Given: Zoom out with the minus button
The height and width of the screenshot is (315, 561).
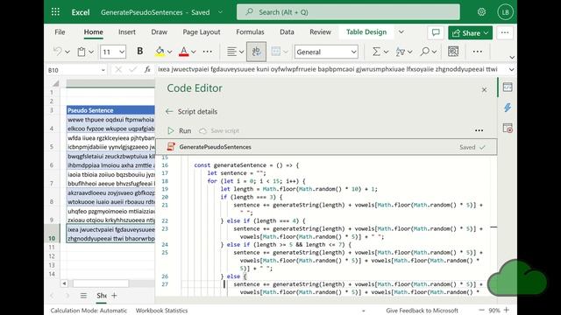Looking at the screenshot, I should coord(481,310).
